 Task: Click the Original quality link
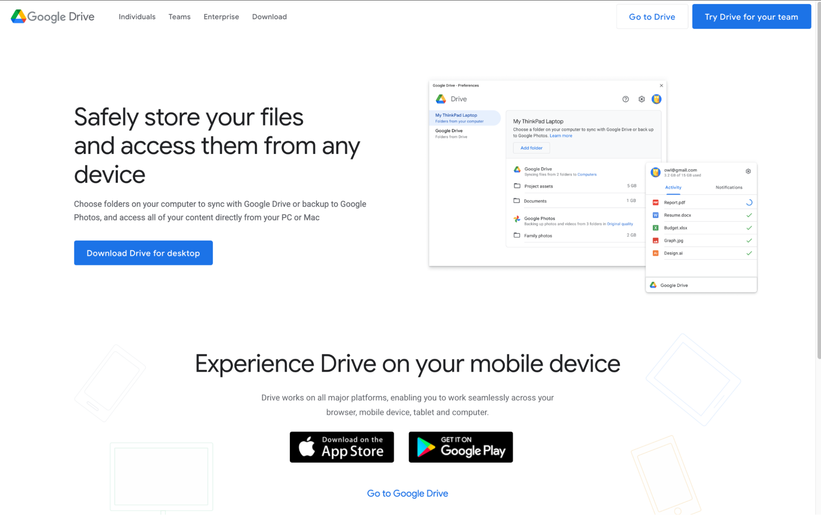tap(620, 224)
